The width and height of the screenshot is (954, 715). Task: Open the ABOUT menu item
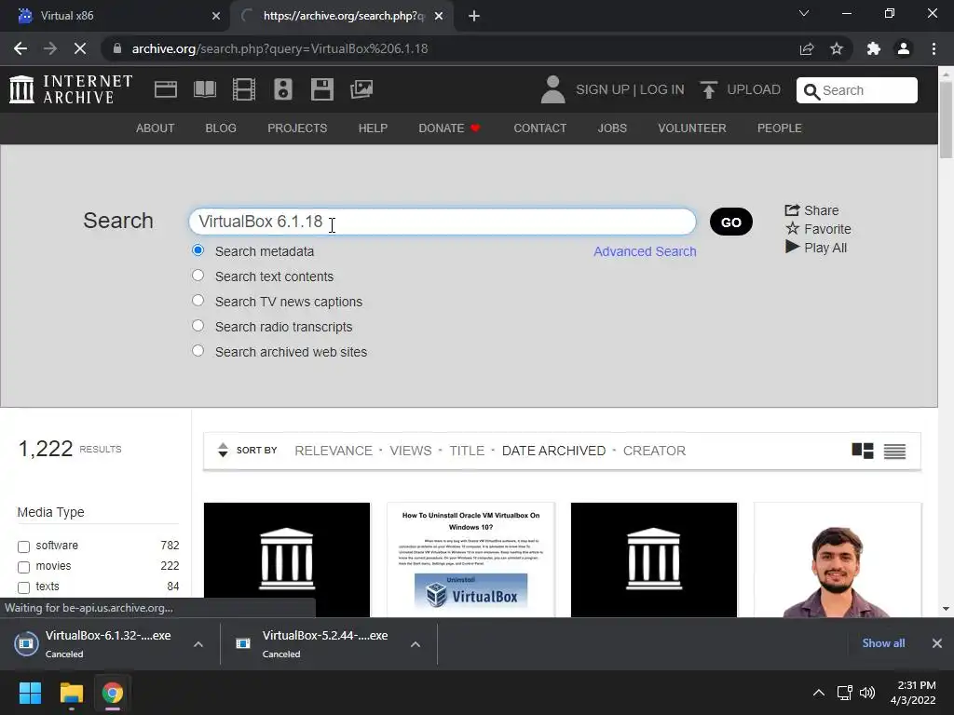coord(156,128)
